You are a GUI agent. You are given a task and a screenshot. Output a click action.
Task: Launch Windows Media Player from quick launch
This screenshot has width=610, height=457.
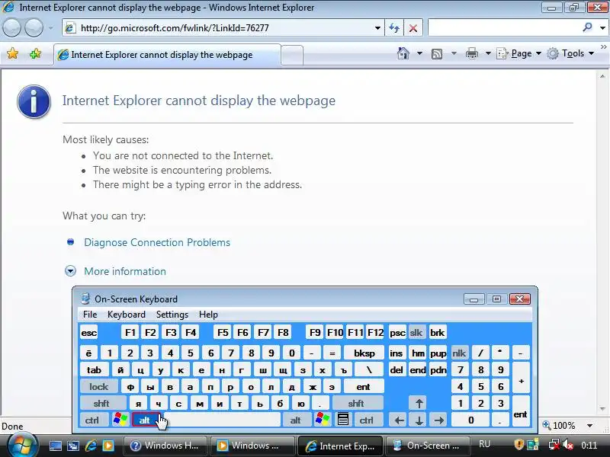coord(108,446)
